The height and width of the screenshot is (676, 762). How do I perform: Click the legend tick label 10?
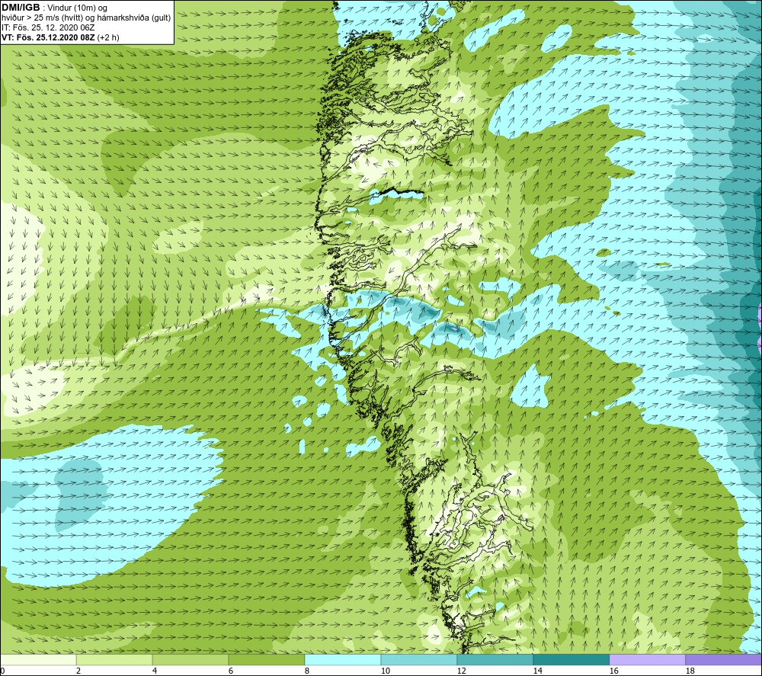pos(386,671)
